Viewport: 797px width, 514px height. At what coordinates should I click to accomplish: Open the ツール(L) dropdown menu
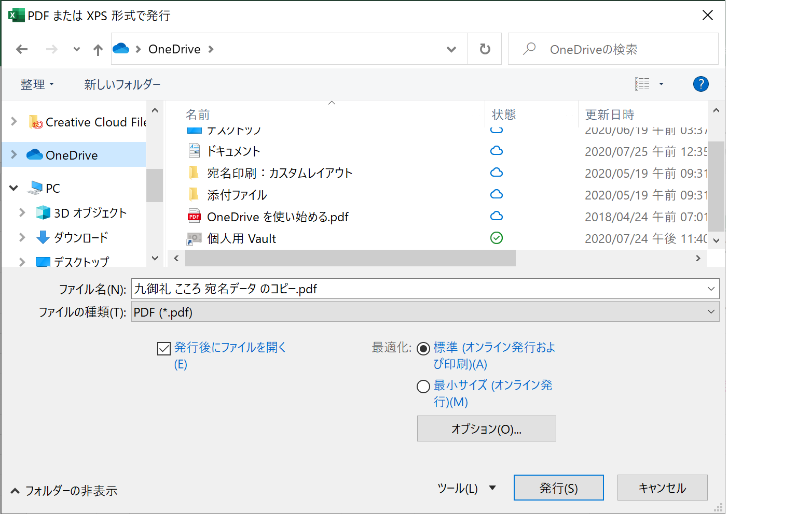[466, 488]
